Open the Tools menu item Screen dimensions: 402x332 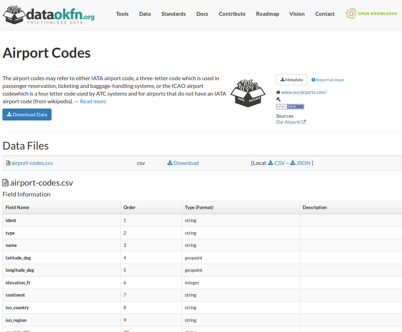(122, 14)
